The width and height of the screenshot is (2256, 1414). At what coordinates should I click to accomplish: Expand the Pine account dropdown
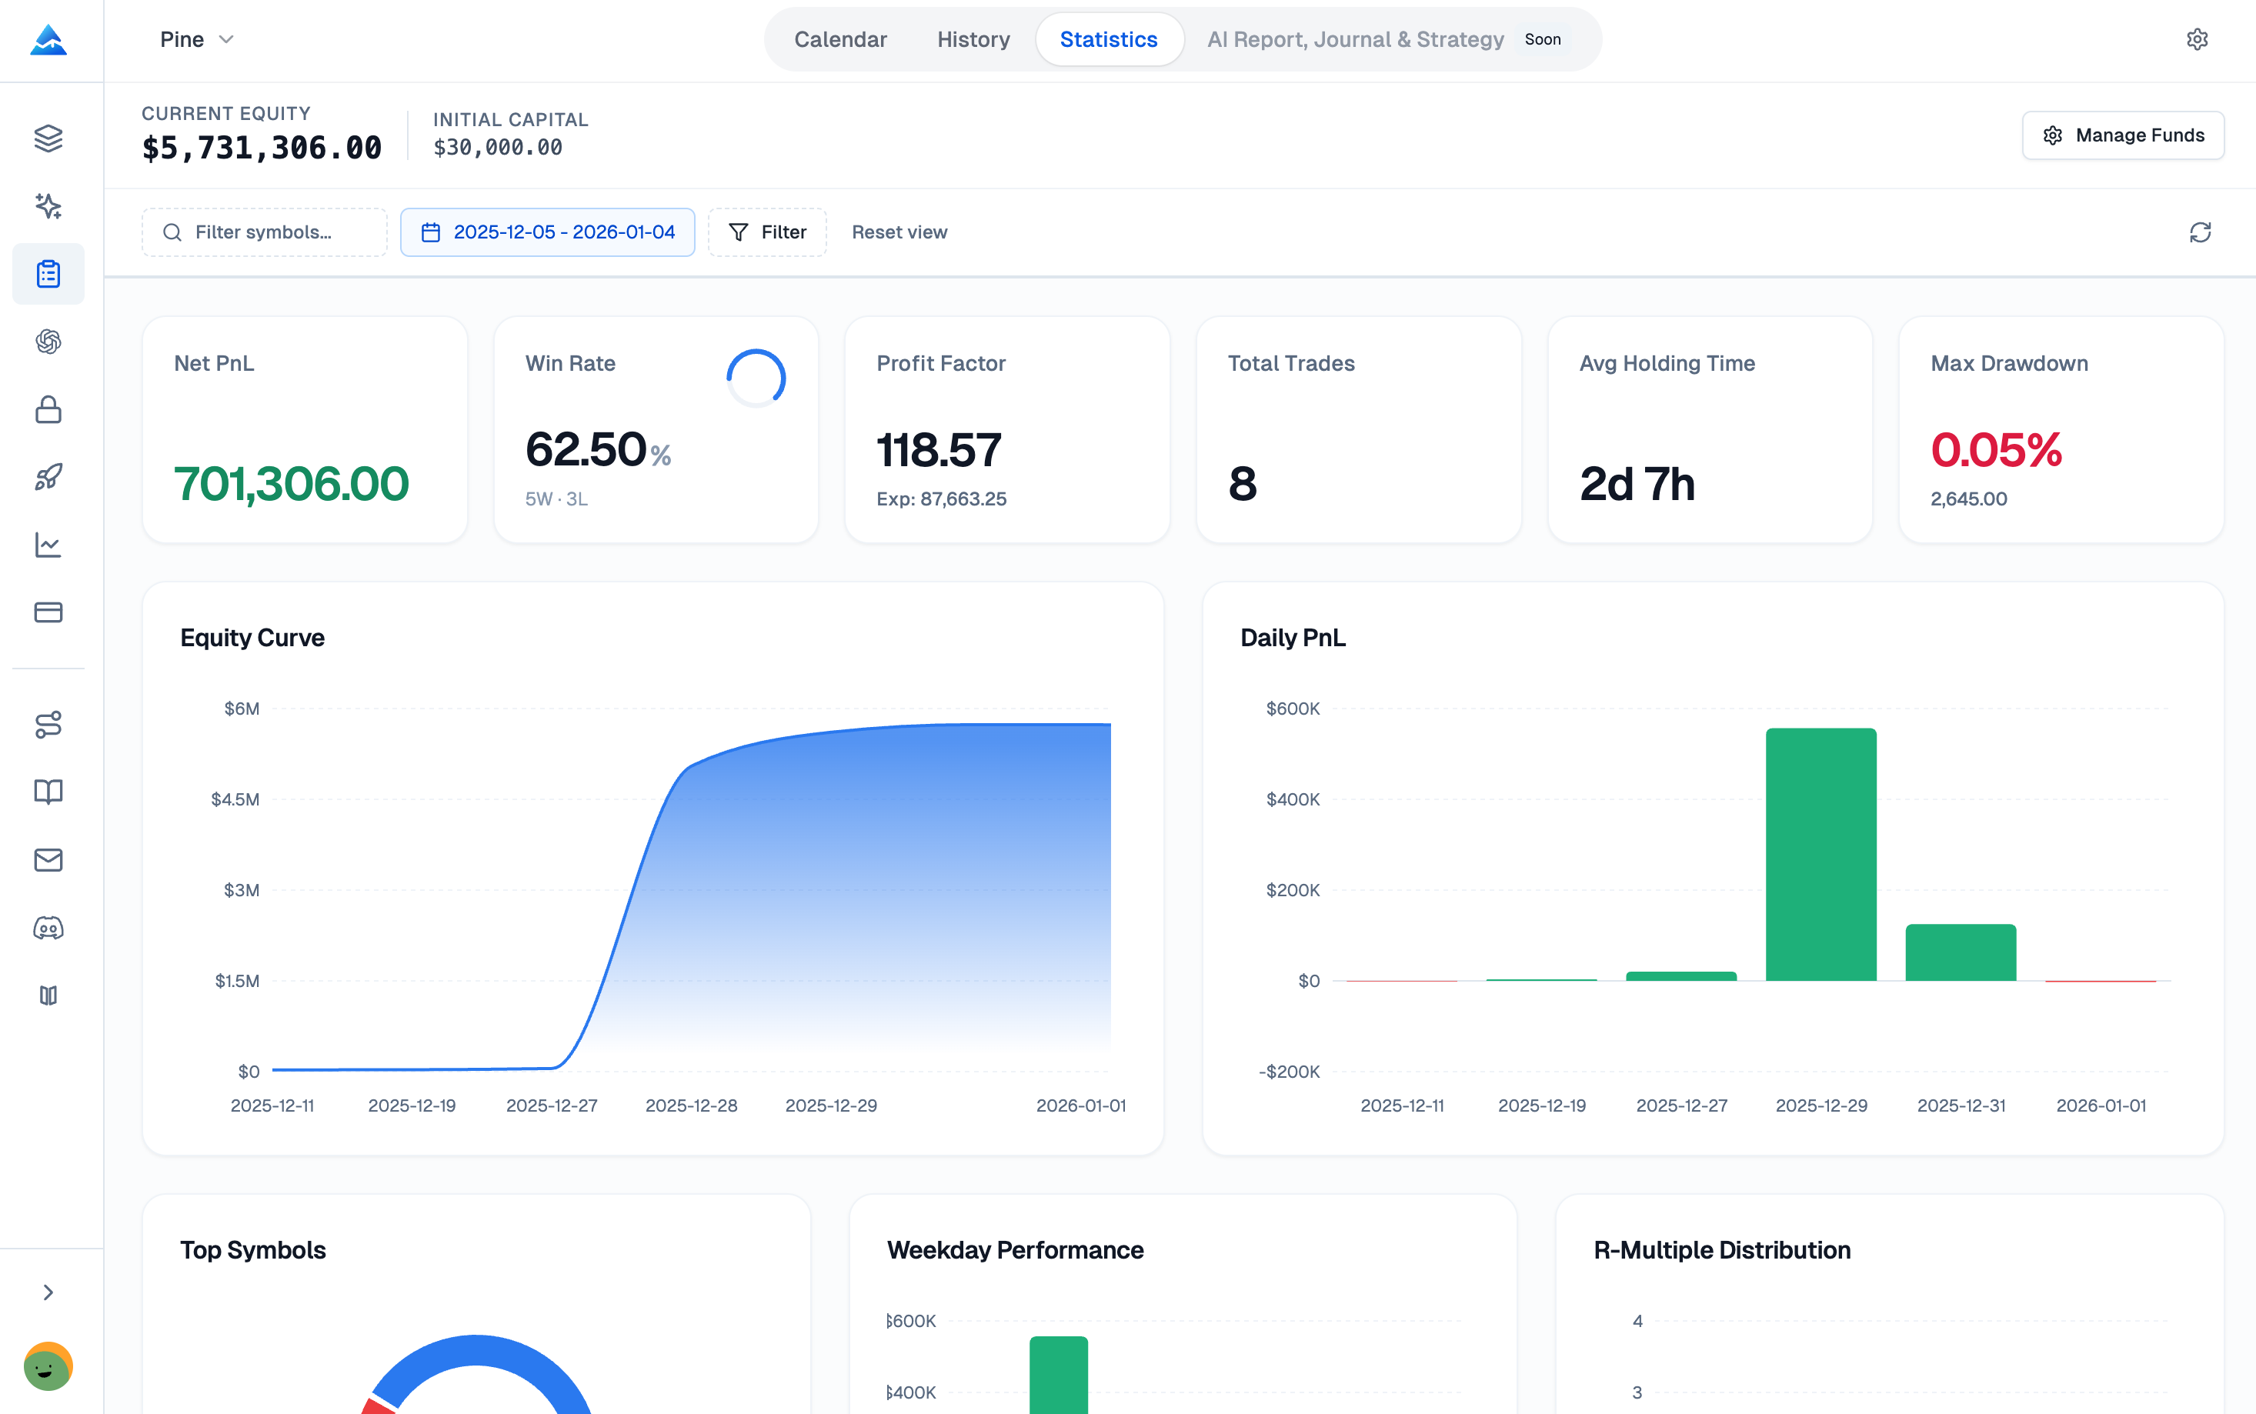click(x=197, y=39)
